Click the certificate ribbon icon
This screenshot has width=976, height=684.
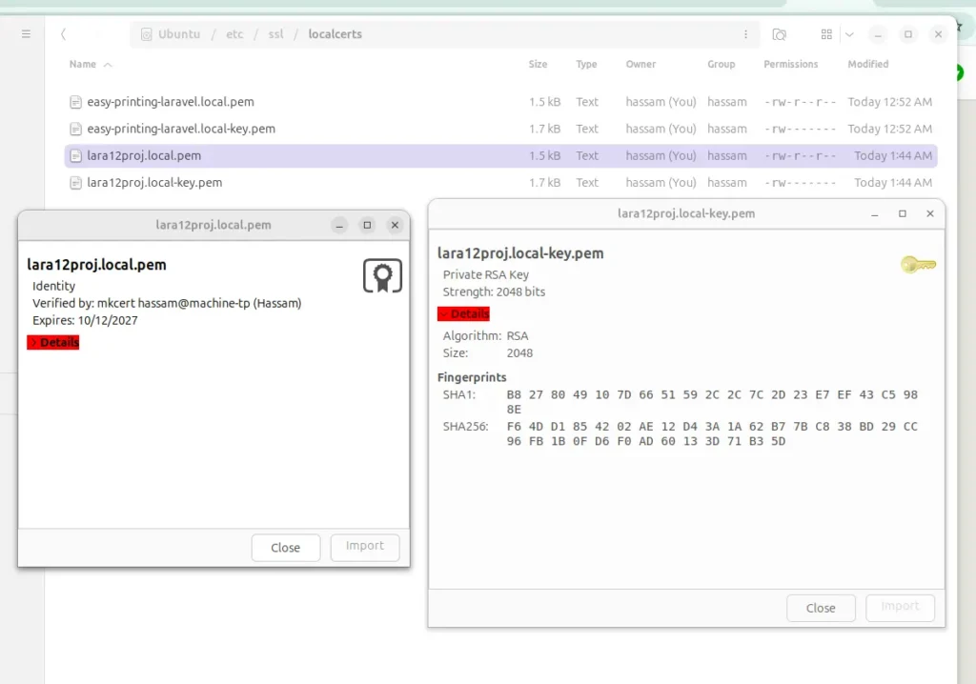point(382,275)
